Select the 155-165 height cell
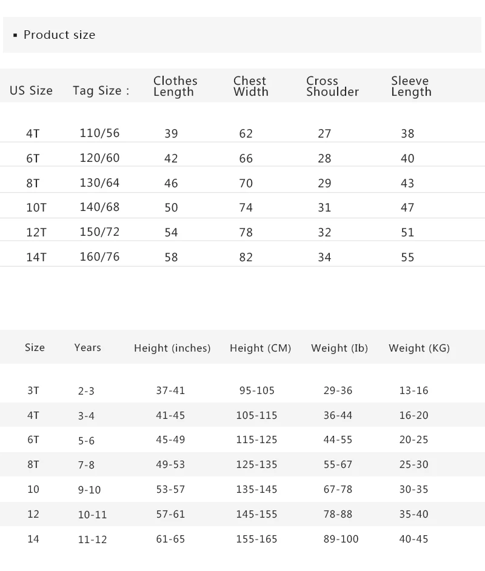Image resolution: width=485 pixels, height=571 pixels. (256, 539)
